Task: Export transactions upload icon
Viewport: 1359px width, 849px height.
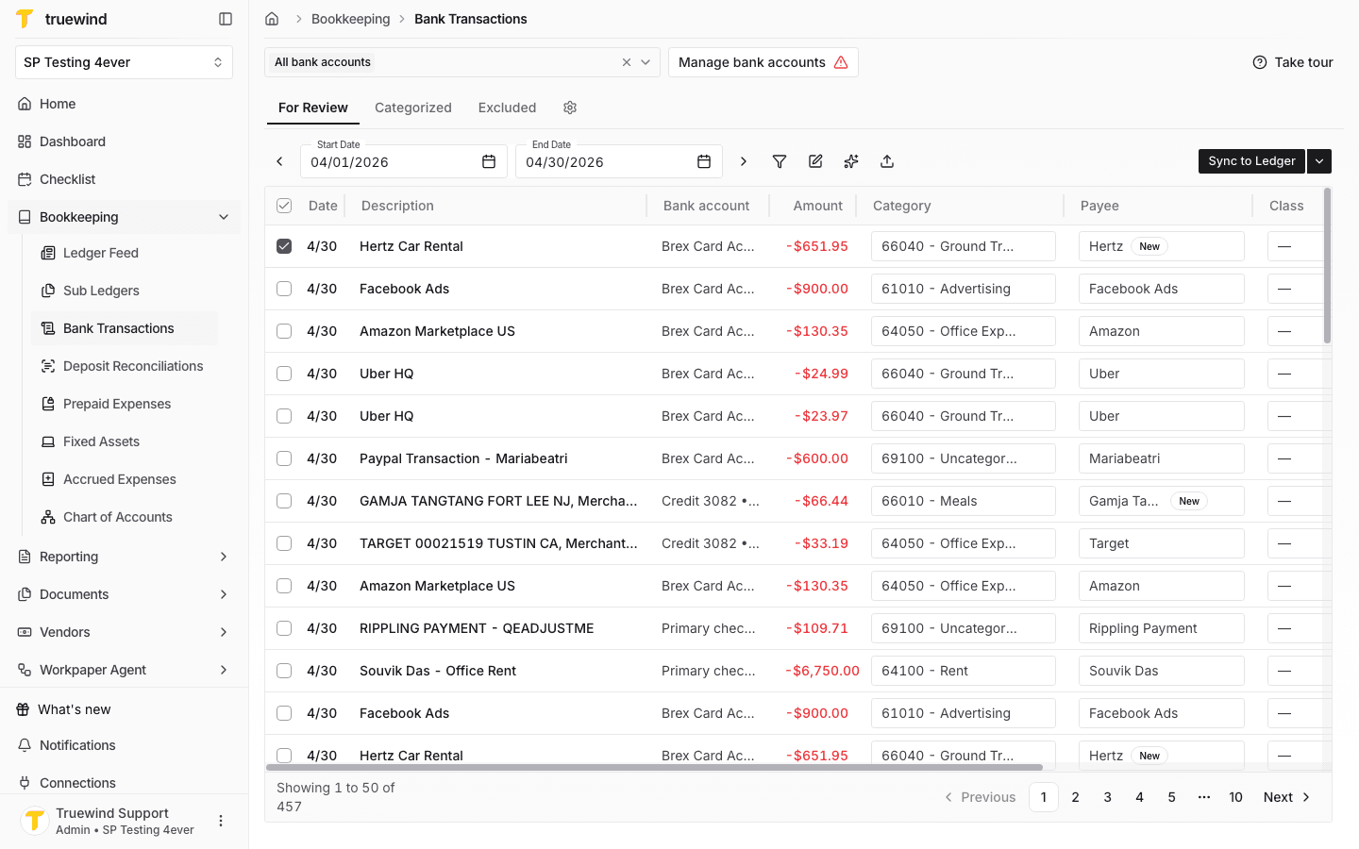Action: (x=887, y=161)
